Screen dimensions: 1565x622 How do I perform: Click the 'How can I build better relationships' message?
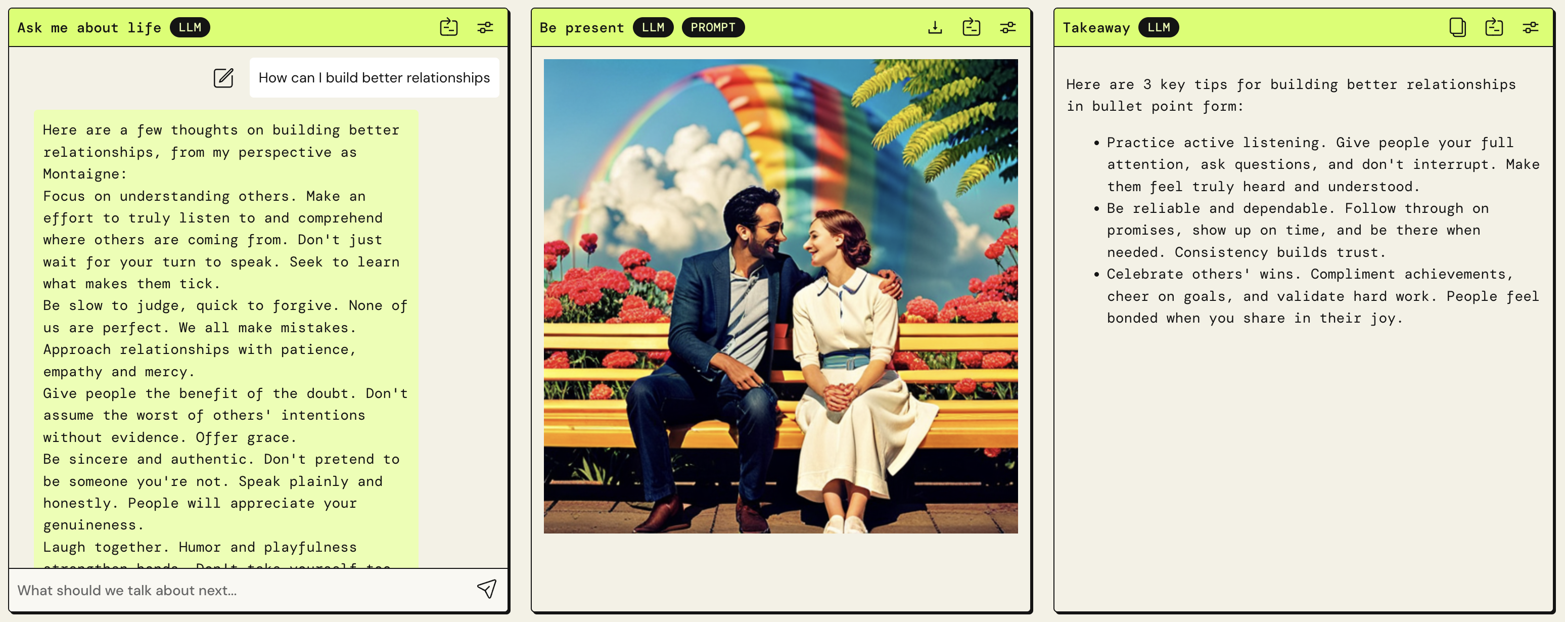[374, 78]
